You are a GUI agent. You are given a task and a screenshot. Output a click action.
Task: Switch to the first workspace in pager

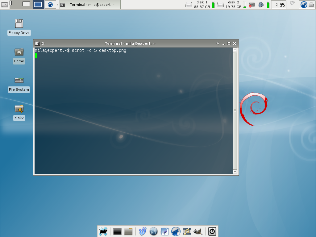tap(15, 4)
